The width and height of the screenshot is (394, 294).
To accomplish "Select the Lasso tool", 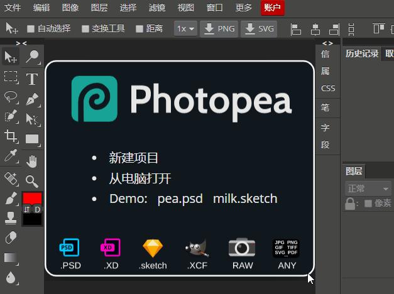I will 11,97.
